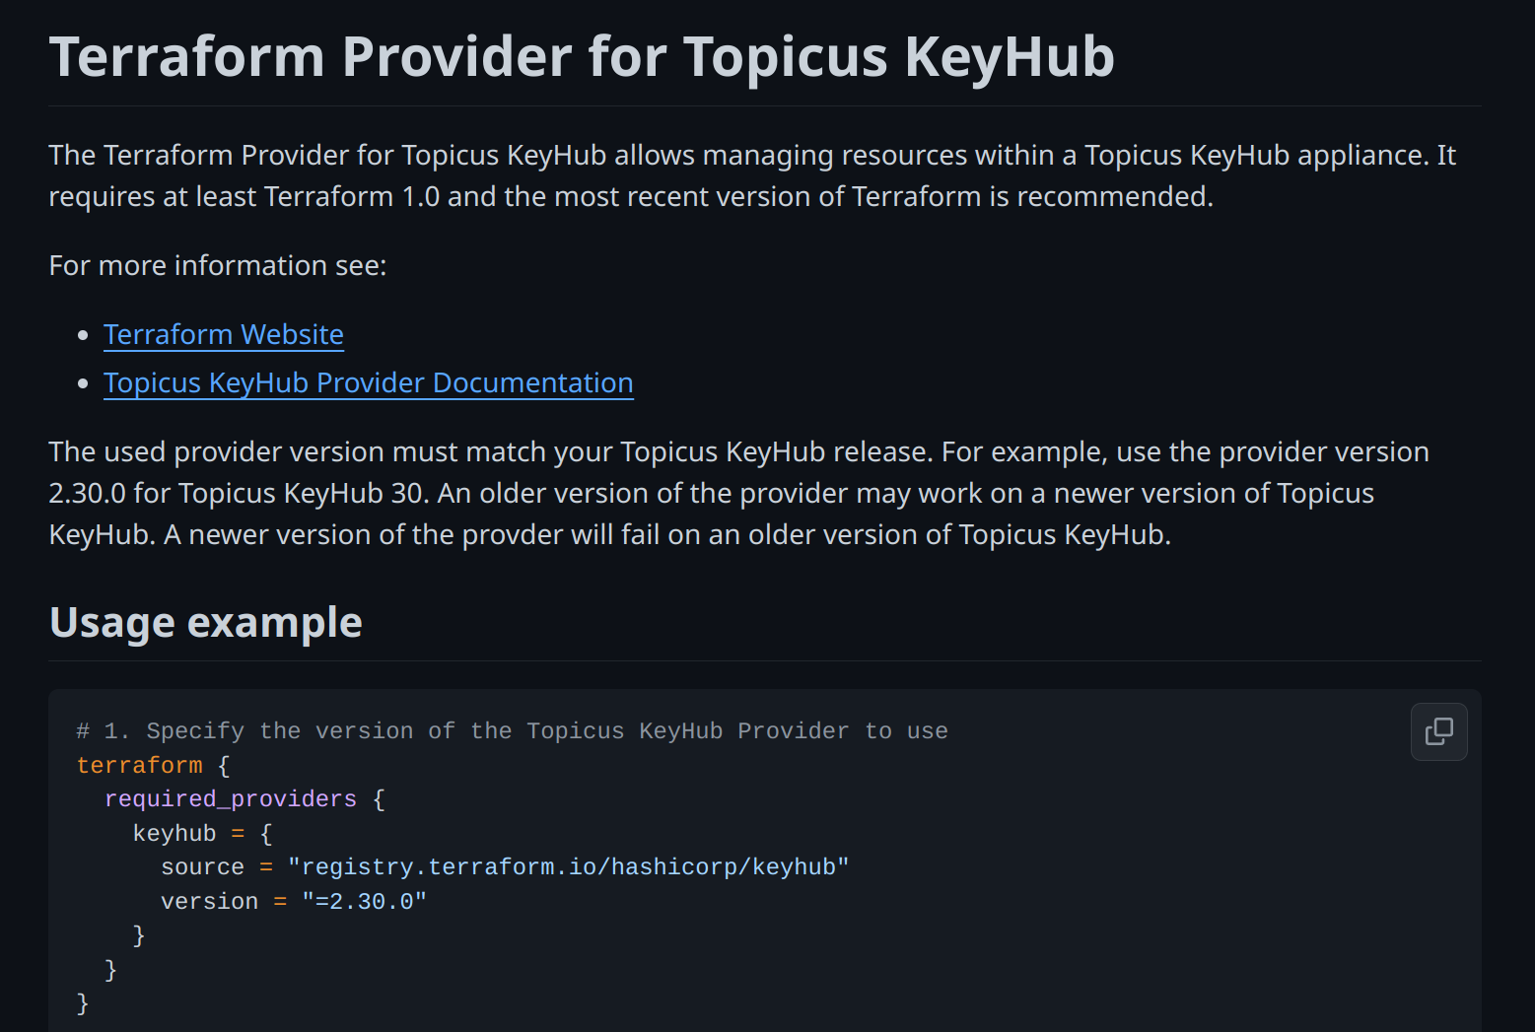Click the keyhub assignment line in the code
The height and width of the screenshot is (1032, 1535).
click(x=202, y=834)
